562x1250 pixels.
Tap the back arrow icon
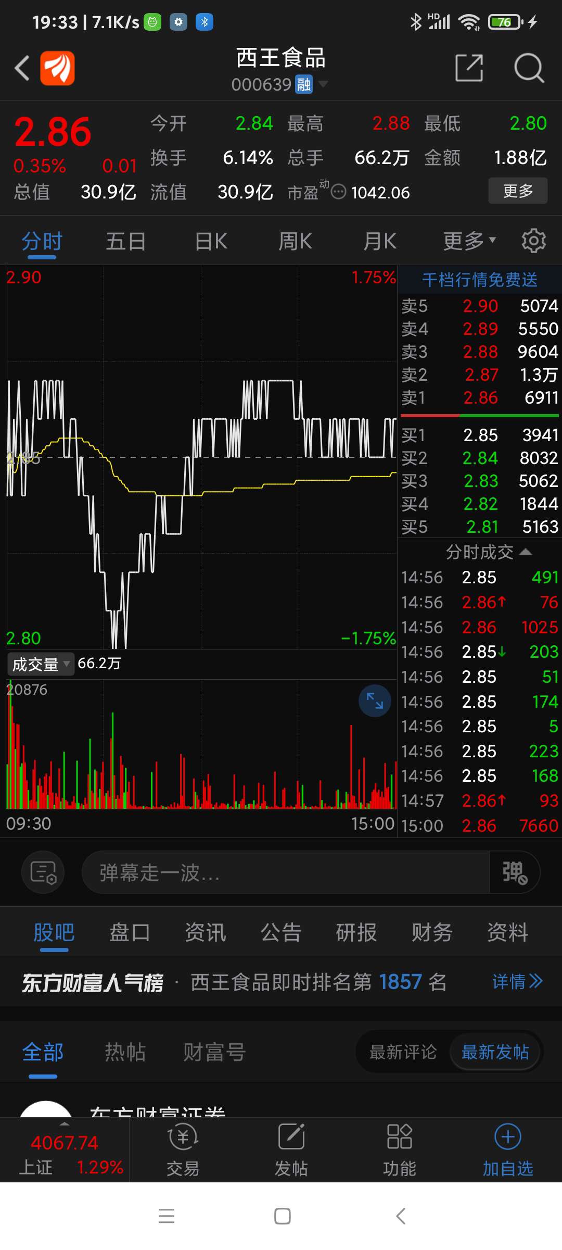tap(22, 68)
